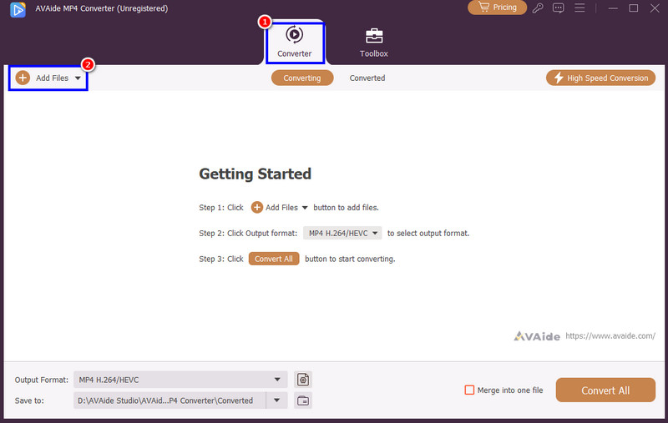
Task: Open the save folder icon
Action: click(x=302, y=400)
